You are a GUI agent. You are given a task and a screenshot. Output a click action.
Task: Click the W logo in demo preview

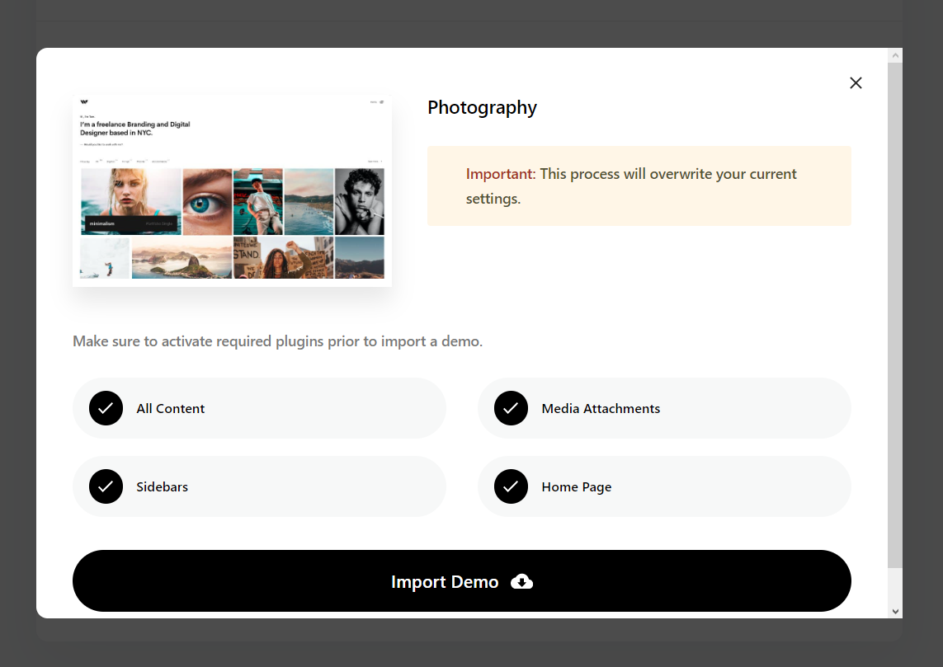click(x=84, y=102)
